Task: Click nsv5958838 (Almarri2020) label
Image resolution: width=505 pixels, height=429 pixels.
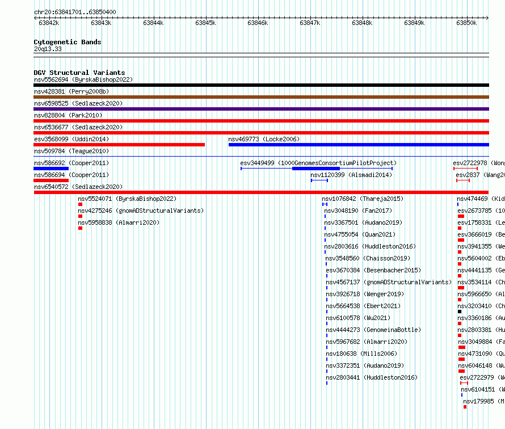Action: (119, 222)
